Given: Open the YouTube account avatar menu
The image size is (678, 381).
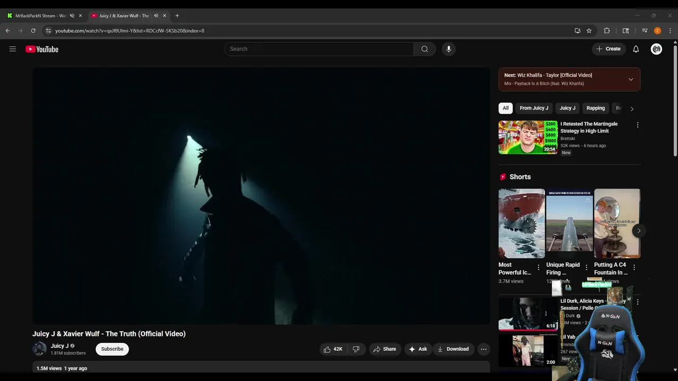Looking at the screenshot, I should click(x=656, y=49).
